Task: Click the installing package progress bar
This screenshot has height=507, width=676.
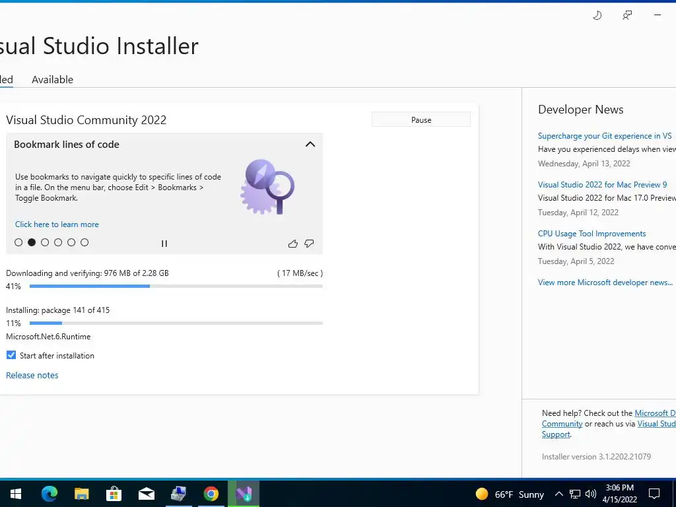Action: click(x=176, y=323)
